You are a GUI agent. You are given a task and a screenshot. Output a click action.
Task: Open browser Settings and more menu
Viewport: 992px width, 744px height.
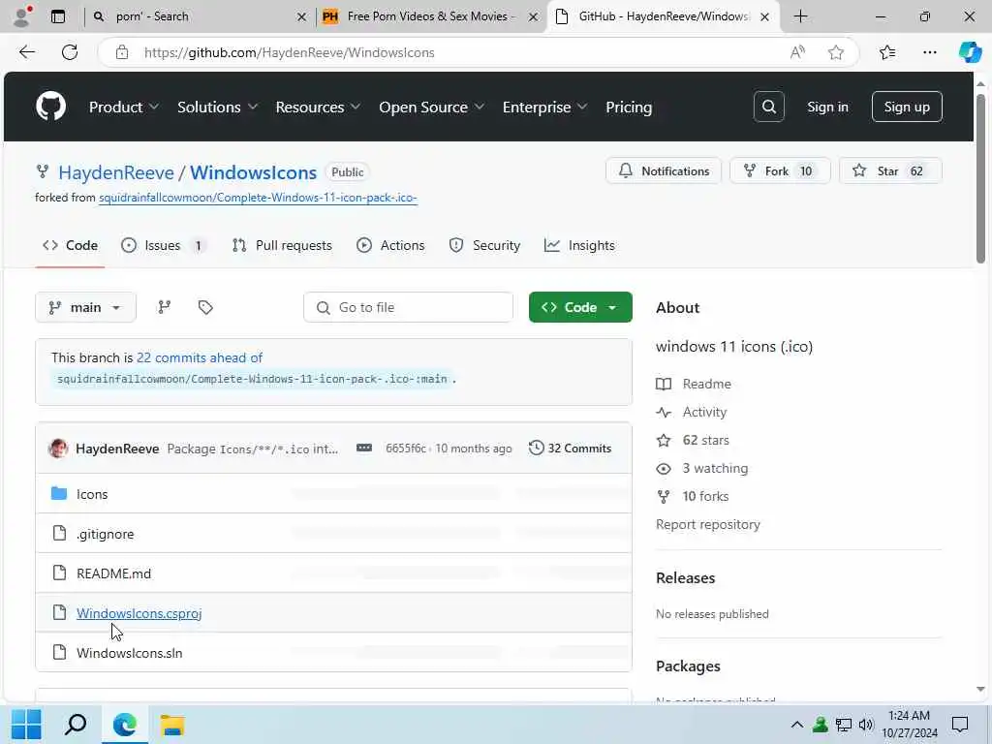tap(929, 52)
